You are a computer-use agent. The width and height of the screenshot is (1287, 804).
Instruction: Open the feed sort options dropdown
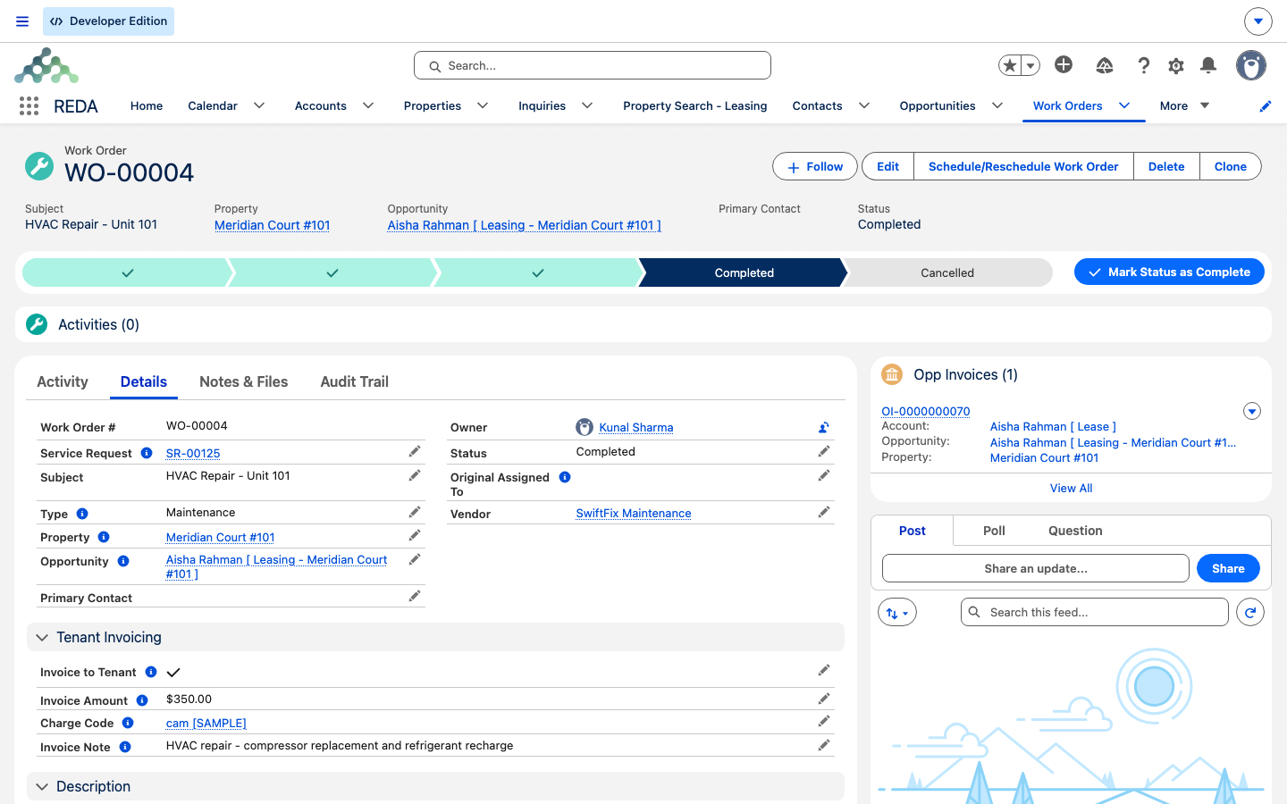pos(897,613)
